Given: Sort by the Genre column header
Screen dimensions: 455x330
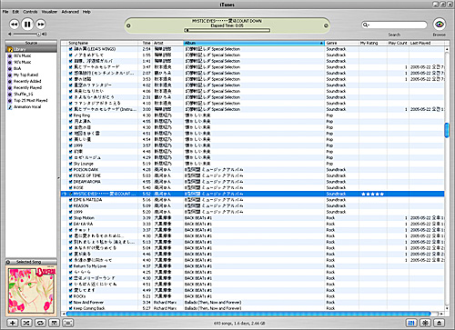Looking at the screenshot, I should (331, 43).
